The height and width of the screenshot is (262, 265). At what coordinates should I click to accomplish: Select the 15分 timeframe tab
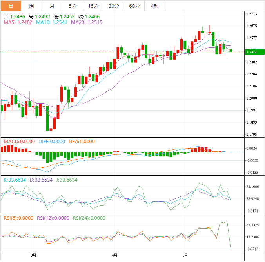coord(93,6)
